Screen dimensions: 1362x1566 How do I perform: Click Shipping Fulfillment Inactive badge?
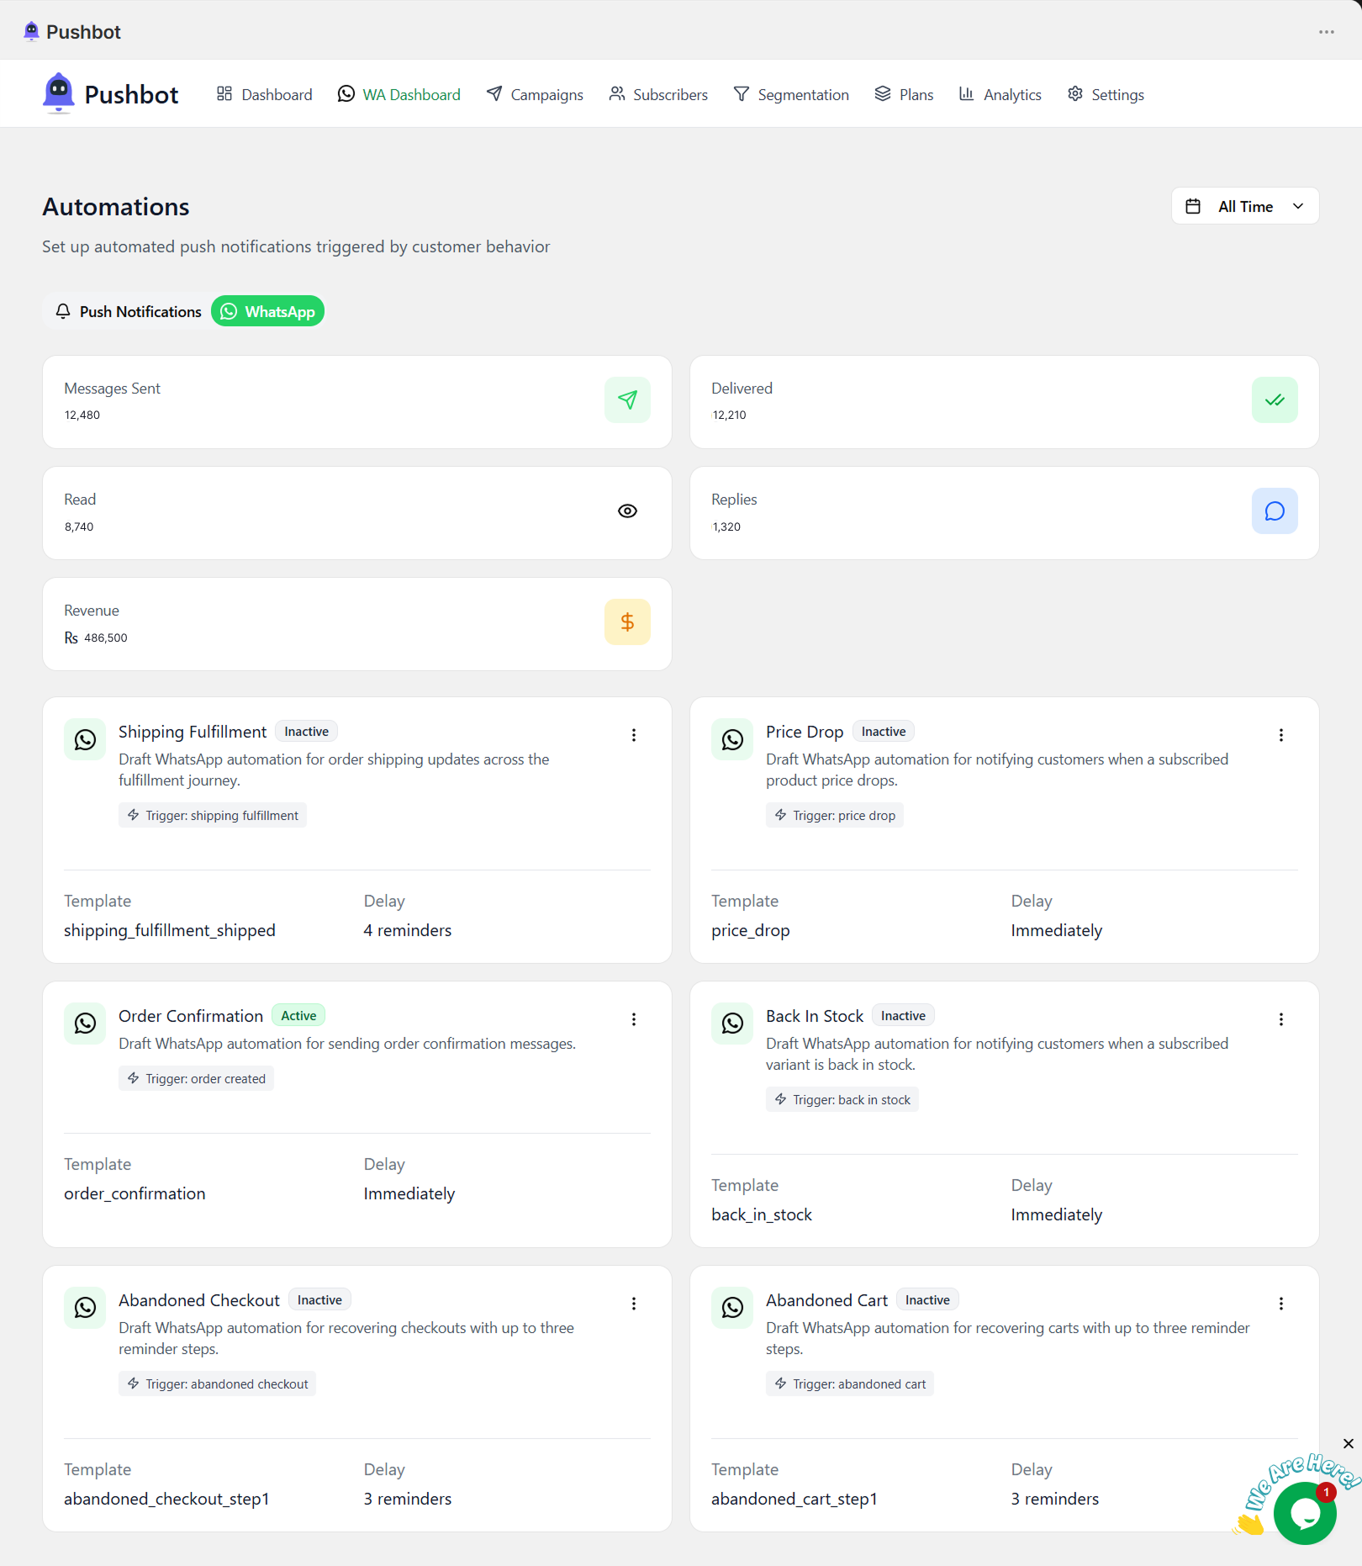[306, 732]
